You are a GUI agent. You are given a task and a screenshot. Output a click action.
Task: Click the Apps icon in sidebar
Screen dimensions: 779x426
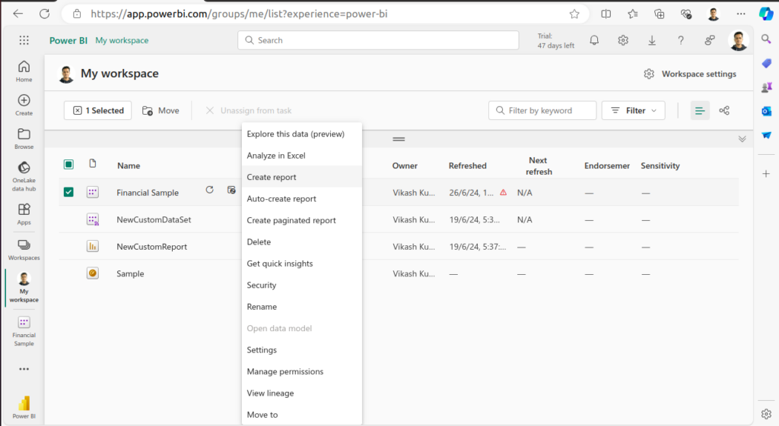[x=24, y=213]
